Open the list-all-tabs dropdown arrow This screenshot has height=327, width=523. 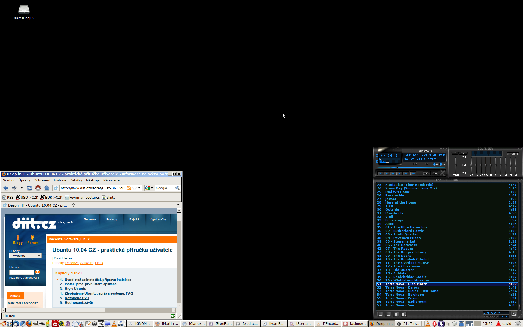point(178,205)
